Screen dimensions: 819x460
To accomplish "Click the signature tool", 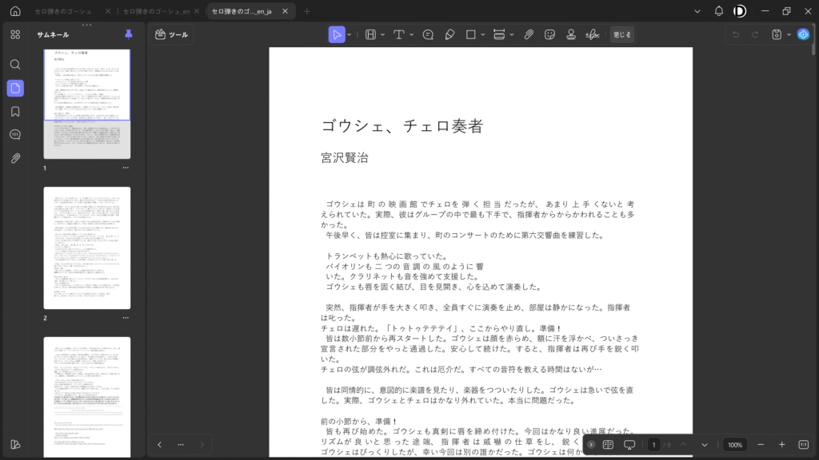I will pyautogui.click(x=593, y=34).
